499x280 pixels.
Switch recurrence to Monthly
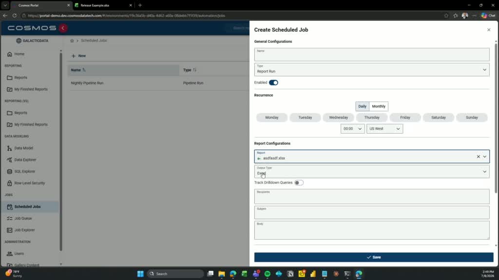379,106
